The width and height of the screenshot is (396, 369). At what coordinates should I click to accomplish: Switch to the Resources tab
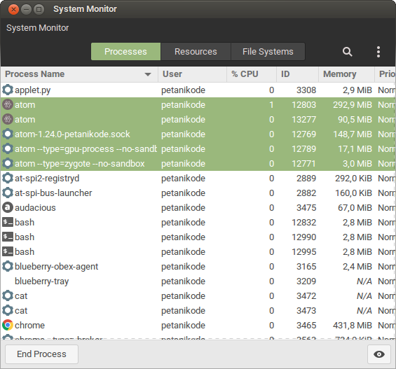[x=196, y=51]
